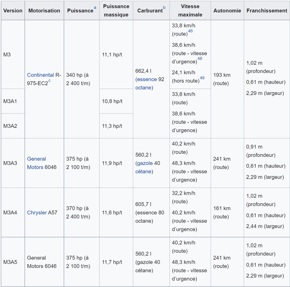Open reference 48 after first vitesse d'urgence

[200, 59]
